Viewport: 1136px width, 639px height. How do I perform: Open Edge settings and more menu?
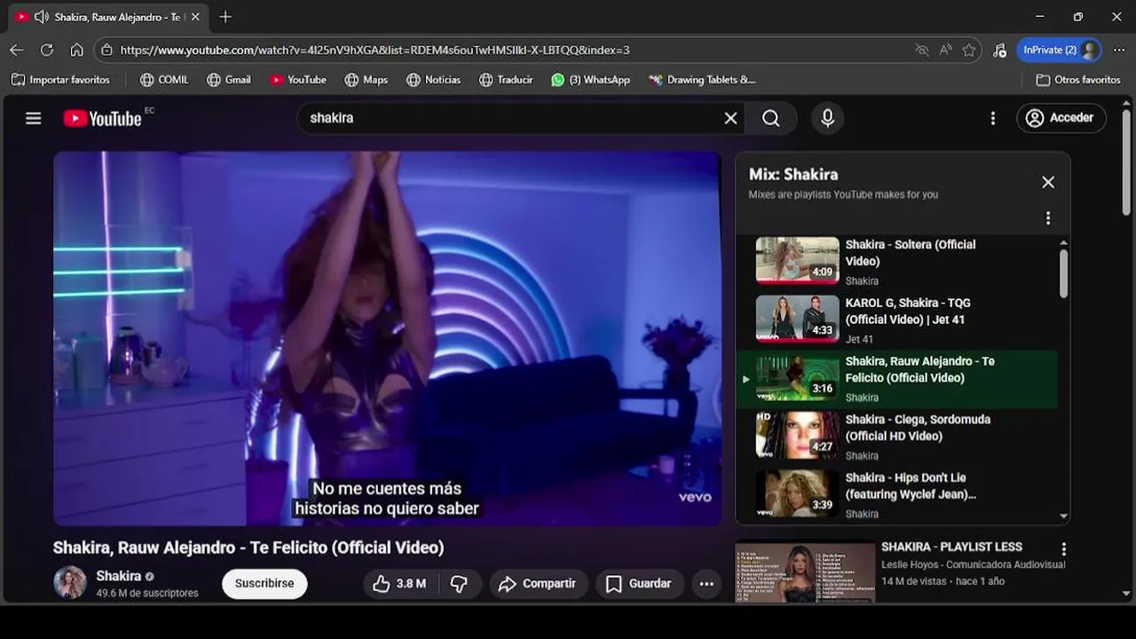pos(1118,50)
